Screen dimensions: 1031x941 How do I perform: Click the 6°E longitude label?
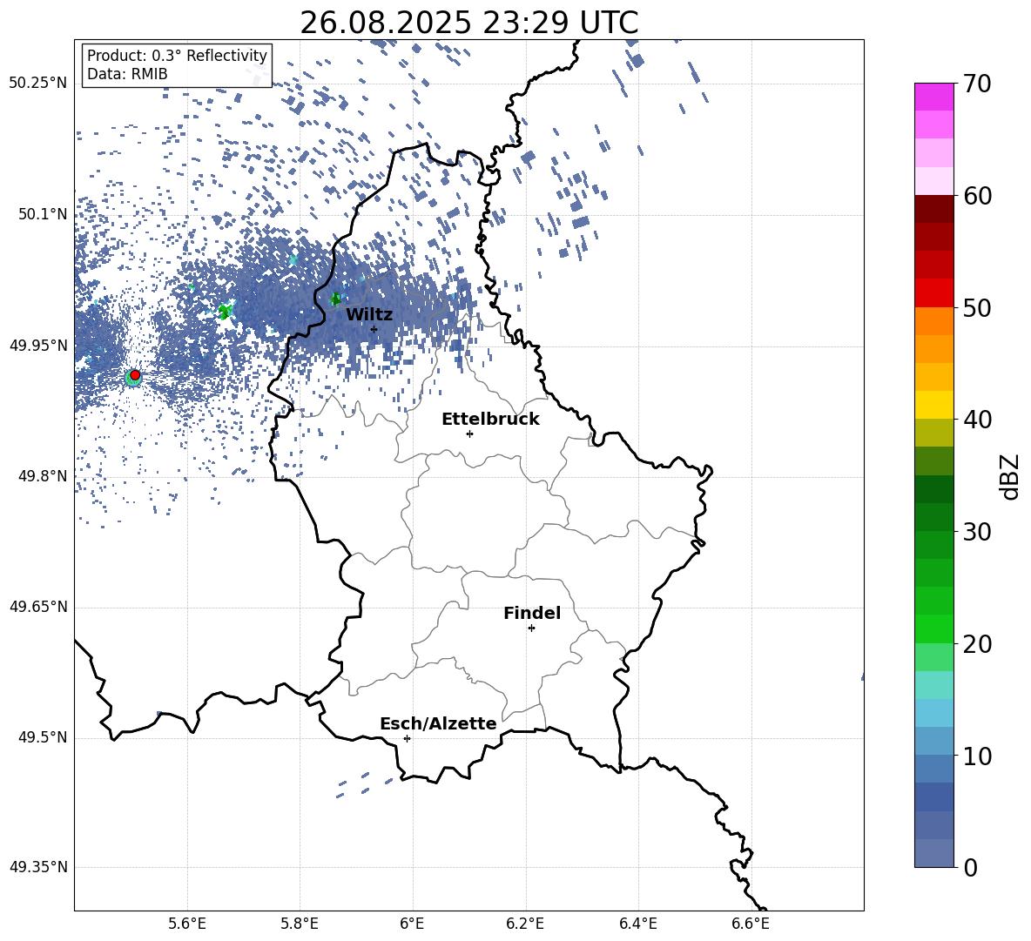412,924
